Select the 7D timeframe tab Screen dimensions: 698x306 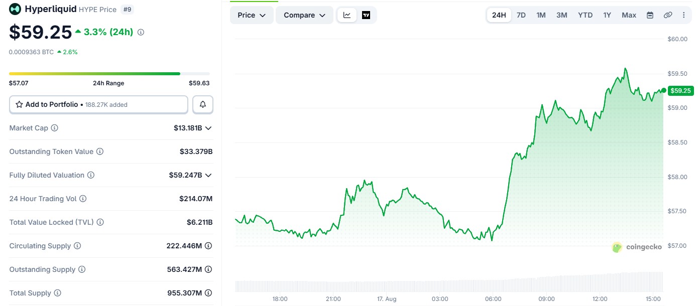coord(521,15)
